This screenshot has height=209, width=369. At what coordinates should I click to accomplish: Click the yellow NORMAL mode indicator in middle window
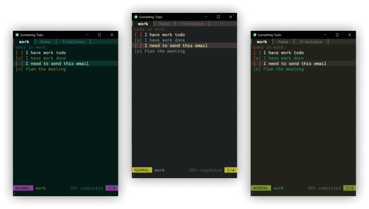[142, 170]
